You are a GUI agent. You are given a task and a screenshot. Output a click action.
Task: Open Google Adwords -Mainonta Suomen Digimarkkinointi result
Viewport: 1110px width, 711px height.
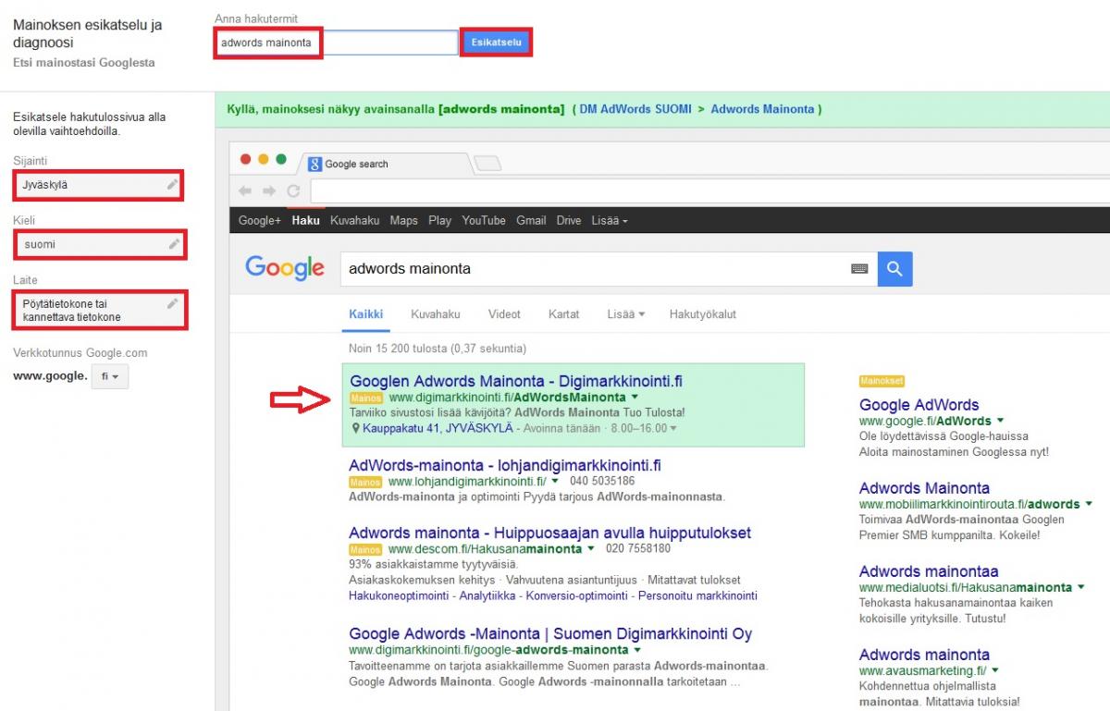[550, 633]
